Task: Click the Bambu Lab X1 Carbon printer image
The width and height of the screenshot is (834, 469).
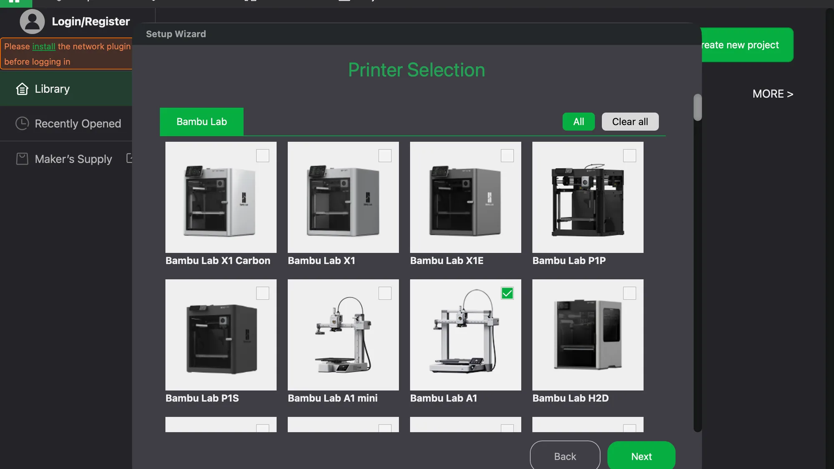Action: [x=221, y=197]
